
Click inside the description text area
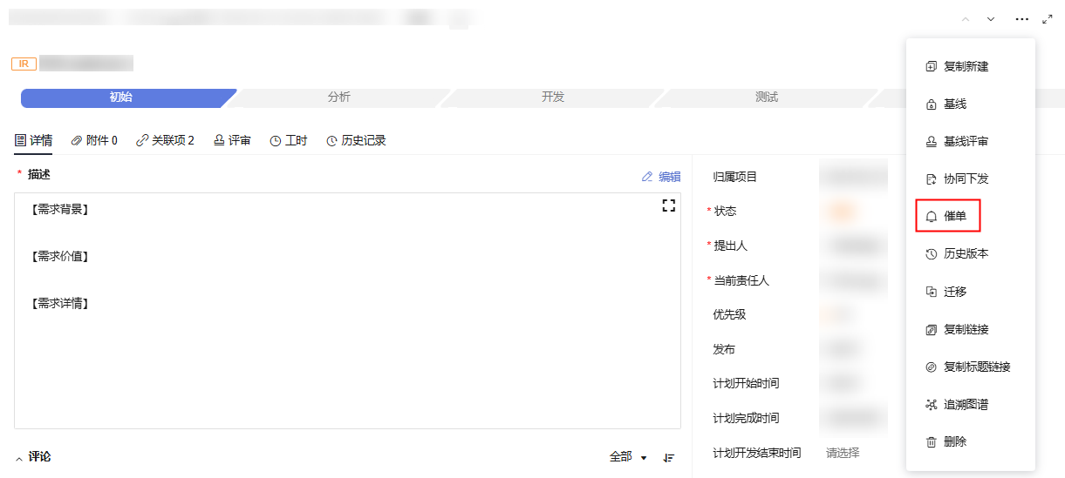(347, 311)
